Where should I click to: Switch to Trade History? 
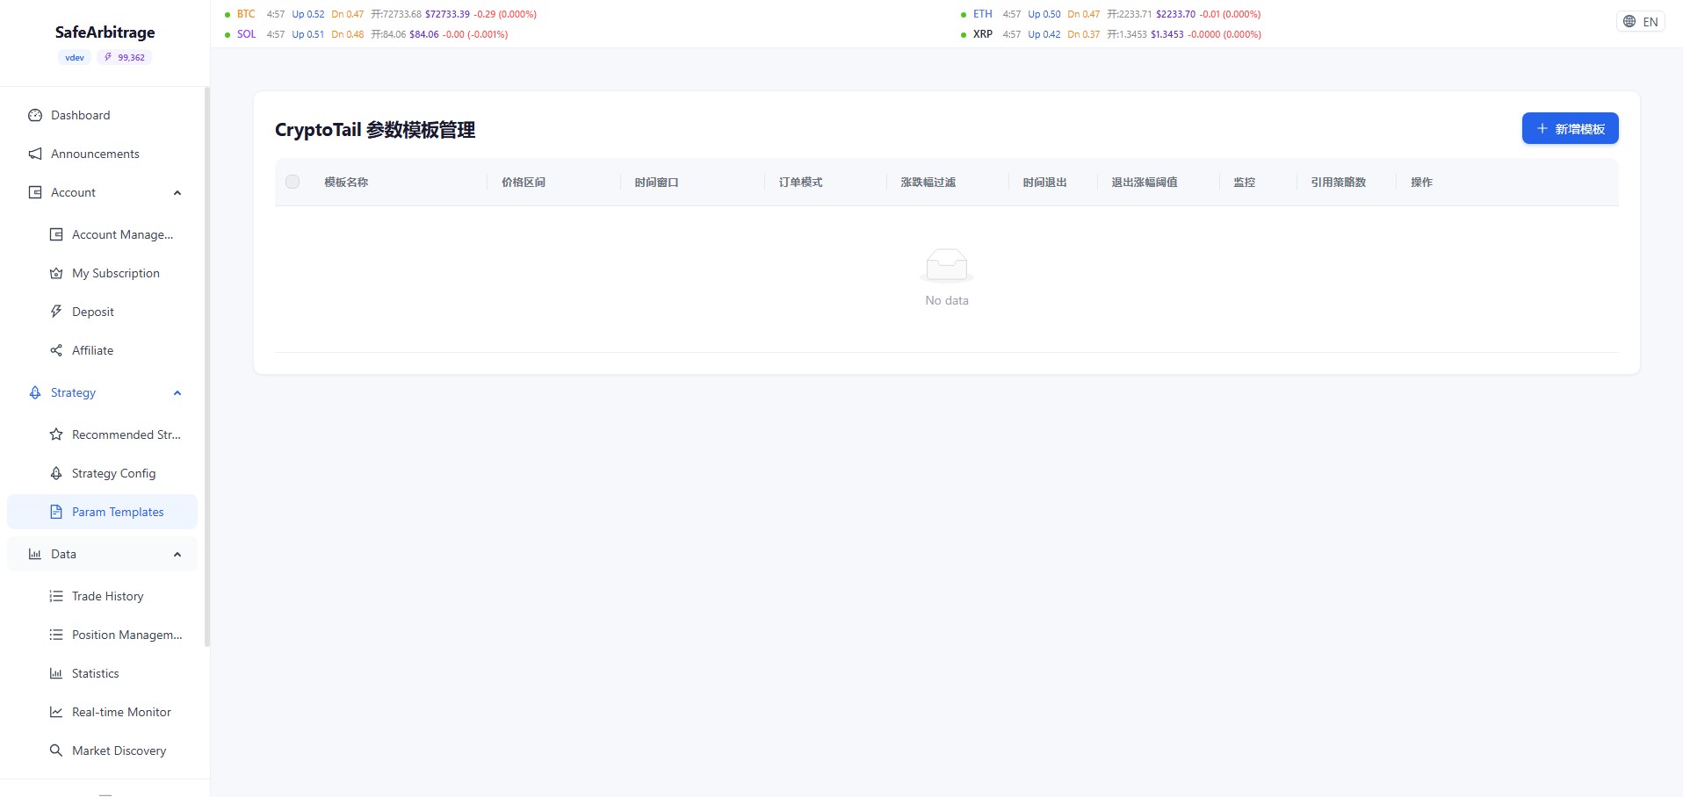(x=107, y=596)
